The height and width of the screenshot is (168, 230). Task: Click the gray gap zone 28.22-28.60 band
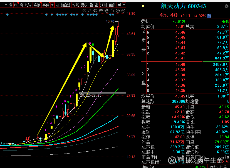coord(103,93)
